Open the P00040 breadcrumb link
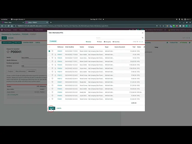 25,34
